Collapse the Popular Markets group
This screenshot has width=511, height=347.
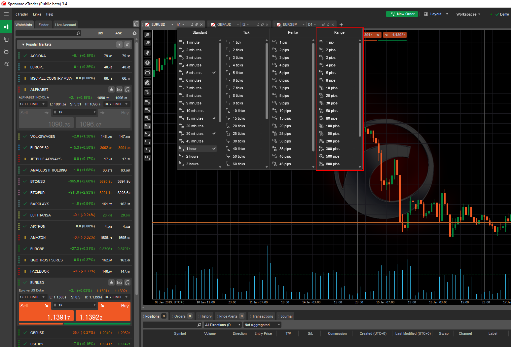point(23,44)
